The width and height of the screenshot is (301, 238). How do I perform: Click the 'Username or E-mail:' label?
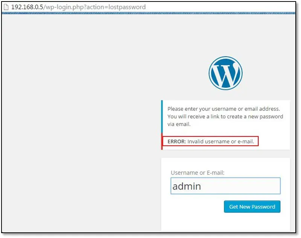click(198, 173)
